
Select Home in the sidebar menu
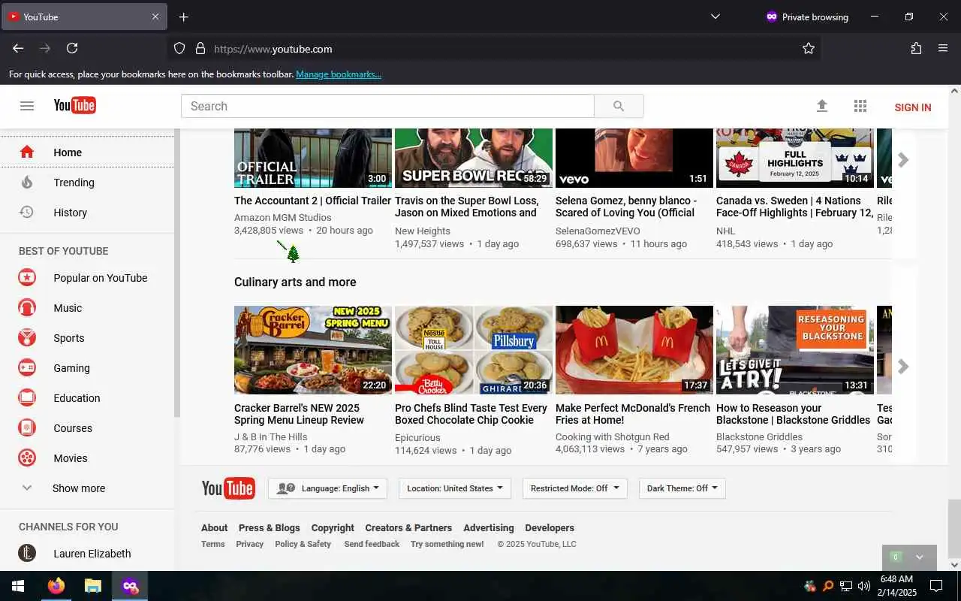86,152
